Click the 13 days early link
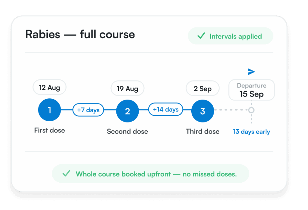Screen dimensions: 308x210 (251, 131)
